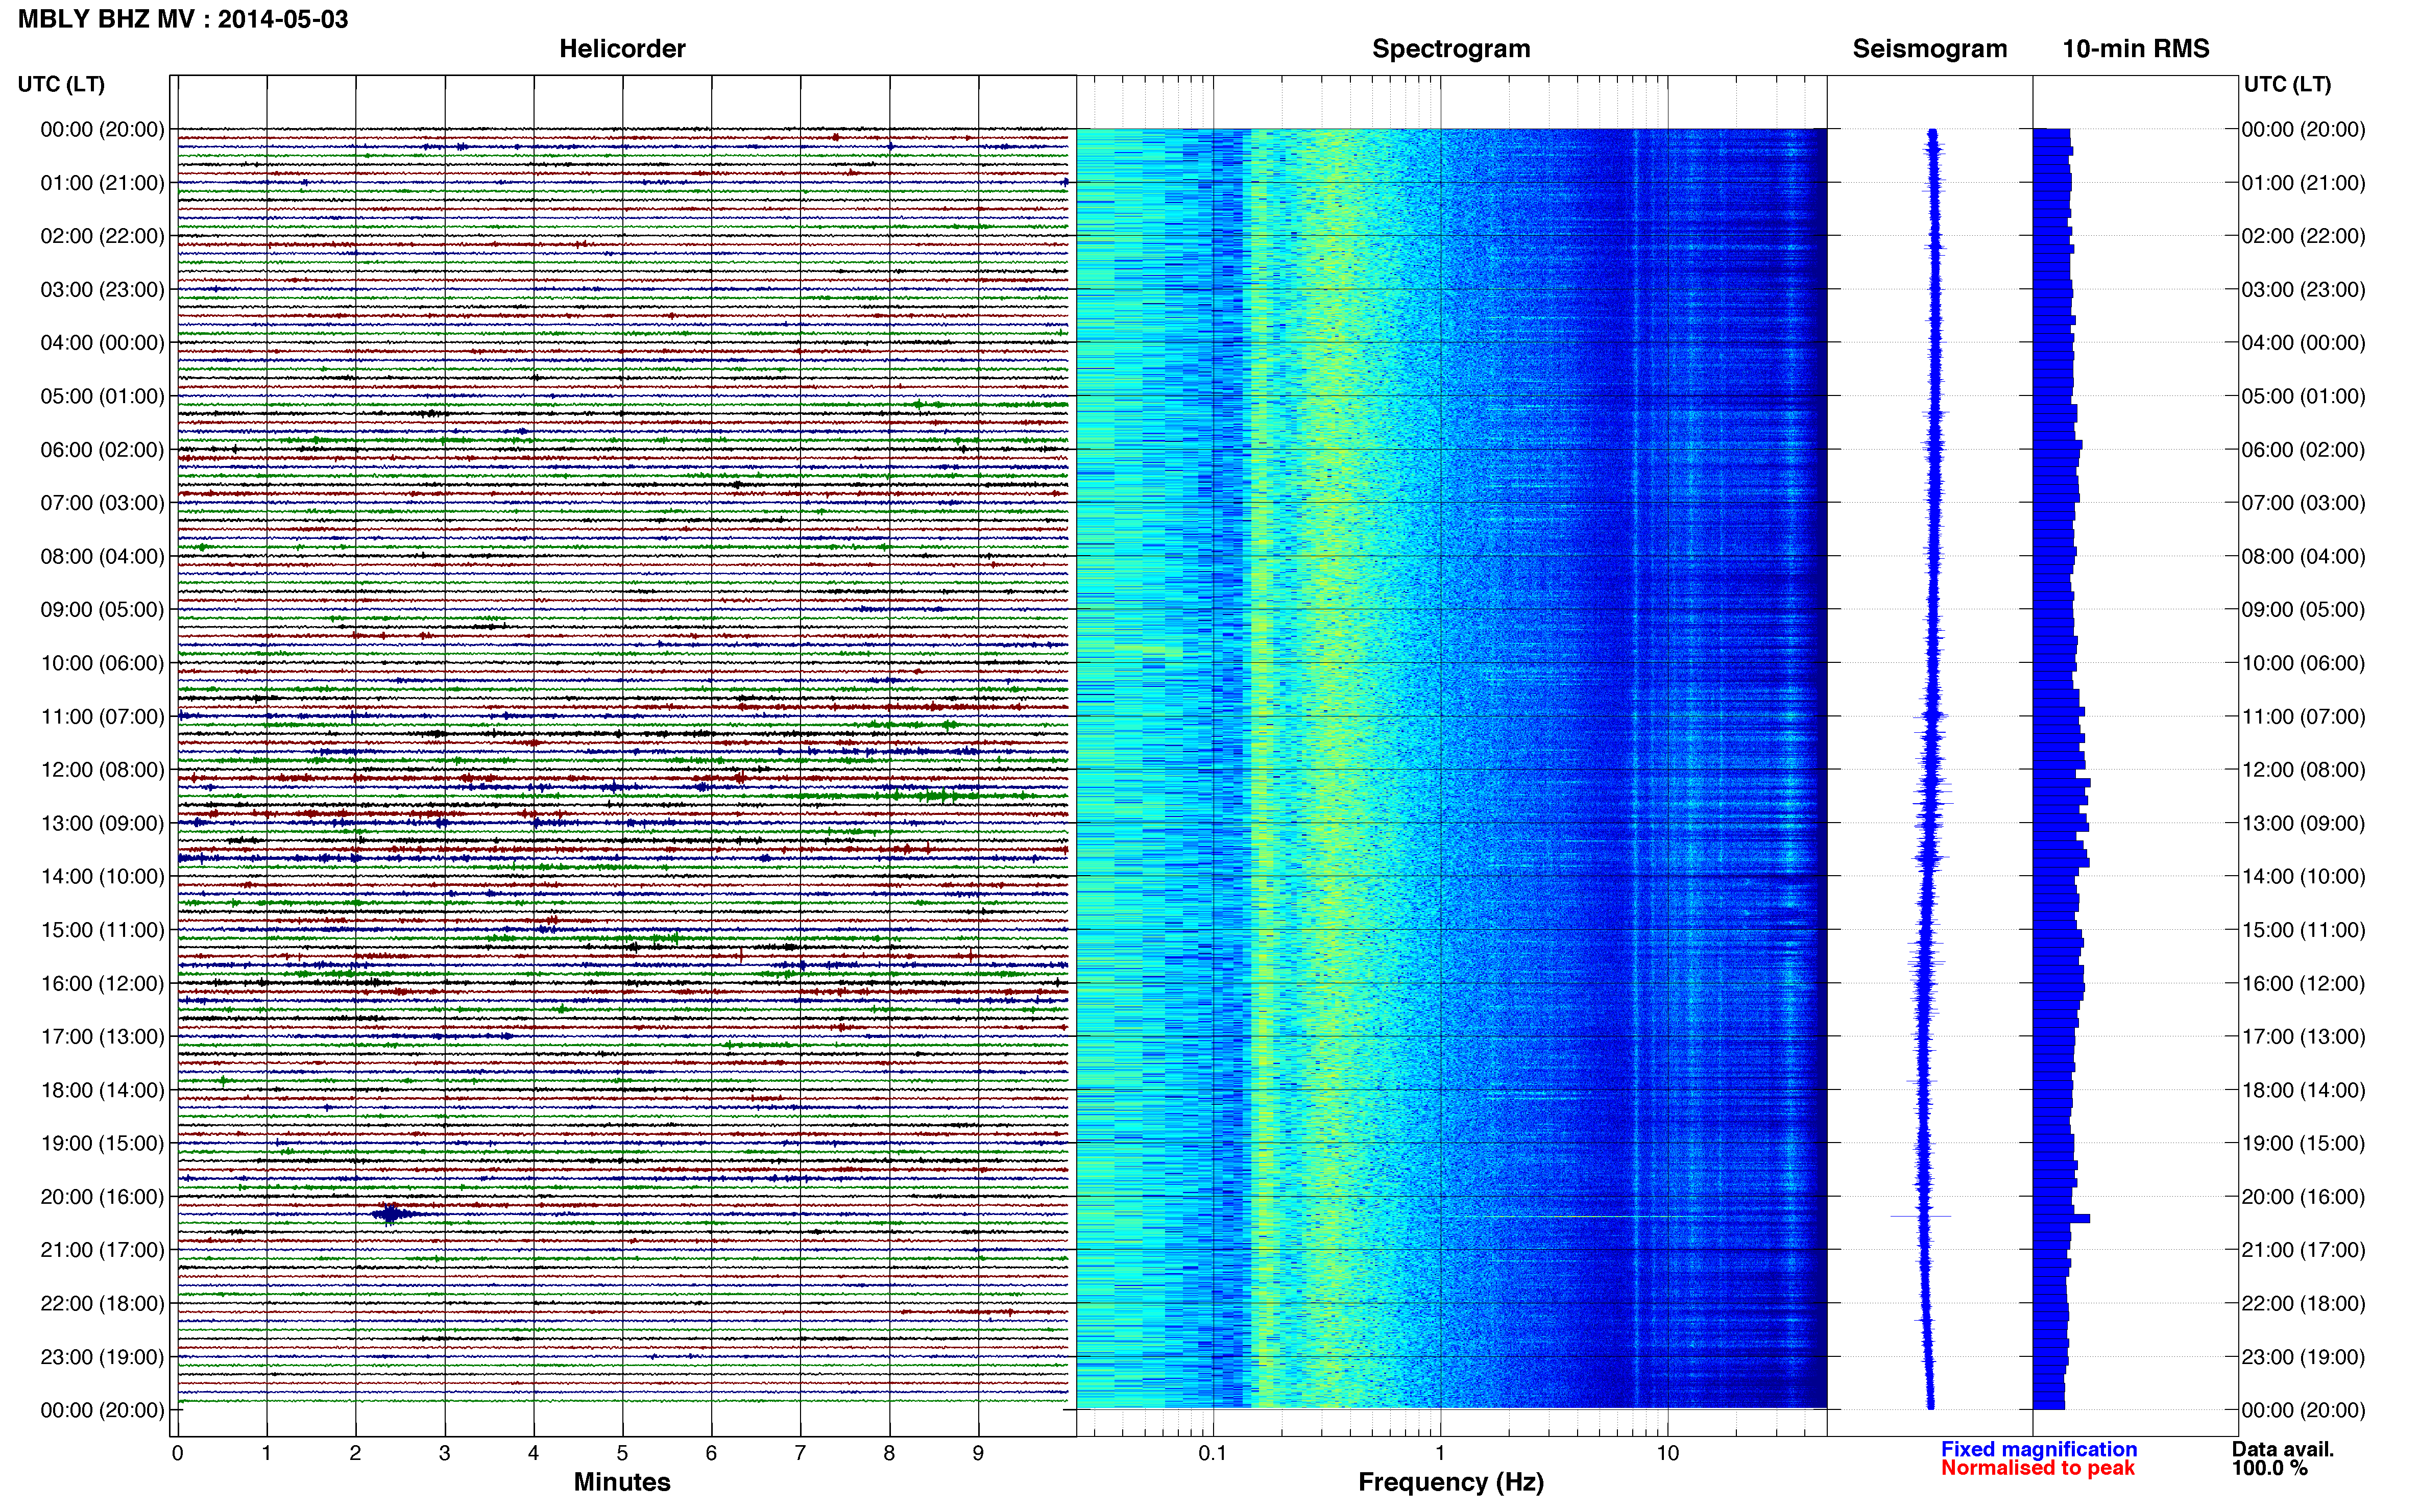2420x1512 pixels.
Task: Click minute tick 7 on the helicorder axis
Action: click(x=801, y=1453)
